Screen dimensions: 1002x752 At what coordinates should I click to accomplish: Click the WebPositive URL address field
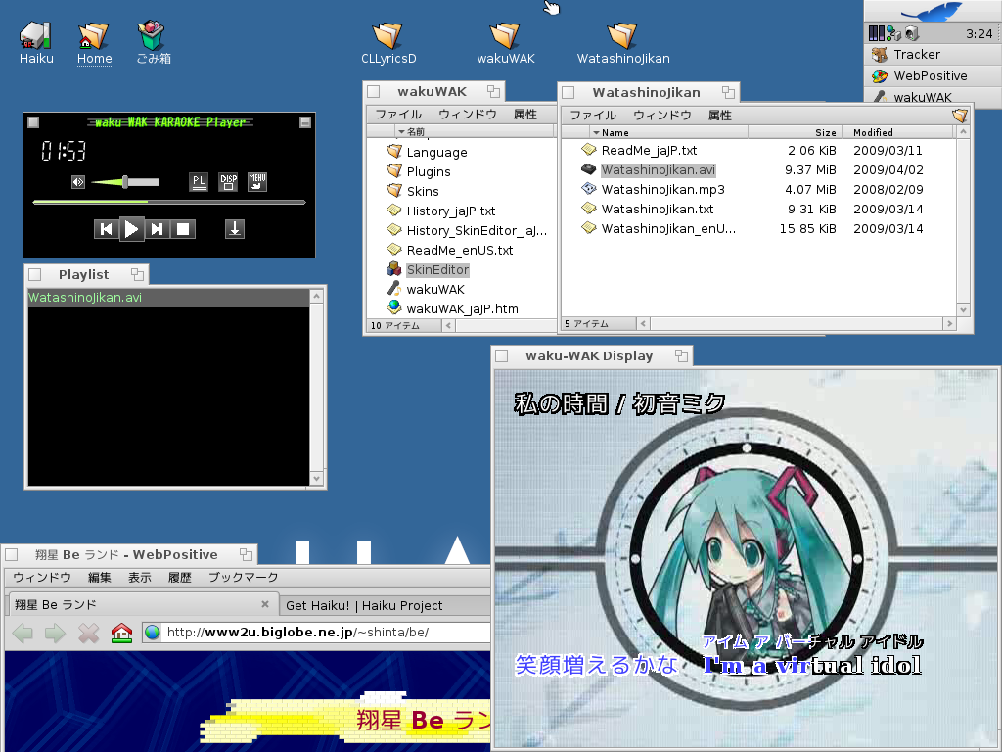[317, 633]
